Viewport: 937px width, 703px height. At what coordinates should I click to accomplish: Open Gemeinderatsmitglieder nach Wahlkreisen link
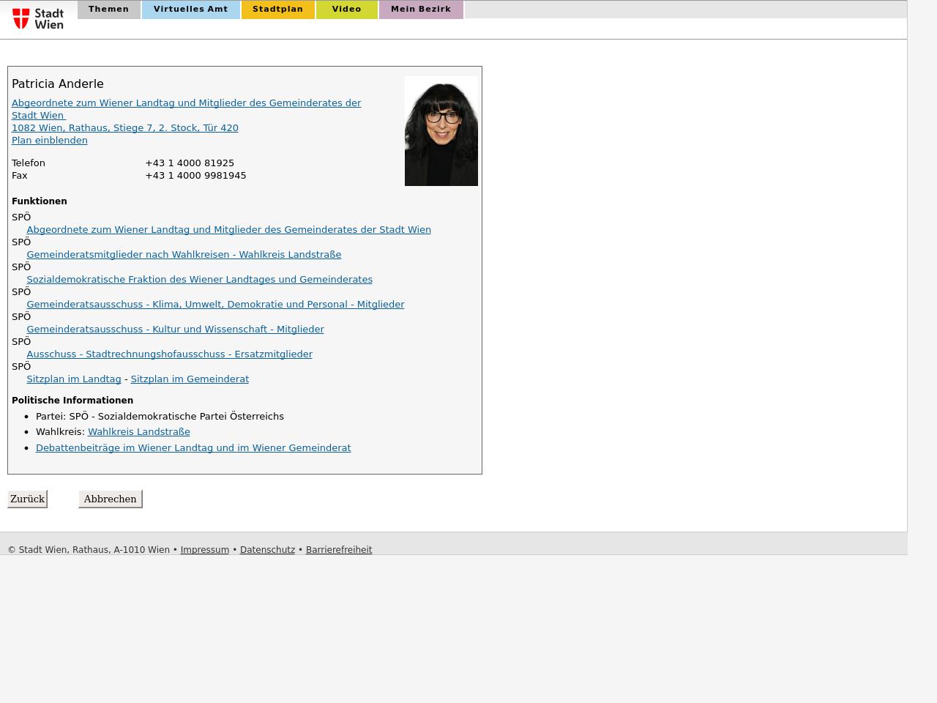[184, 254]
